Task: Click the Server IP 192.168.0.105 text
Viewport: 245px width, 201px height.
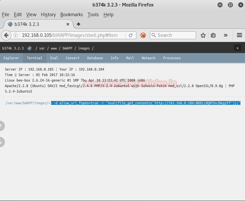Action: point(29,69)
